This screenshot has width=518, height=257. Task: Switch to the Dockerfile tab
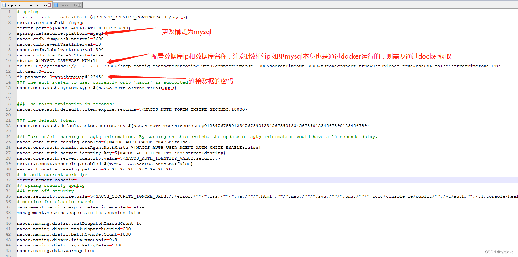[68, 5]
